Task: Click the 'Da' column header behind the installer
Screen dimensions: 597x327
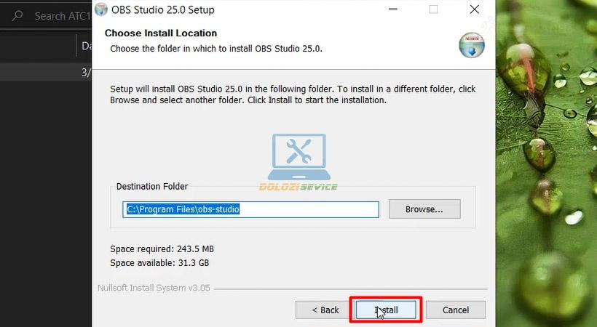Action: click(85, 46)
